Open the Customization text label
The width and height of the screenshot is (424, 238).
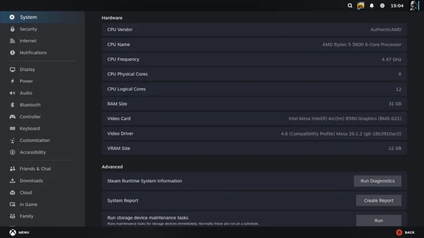[x=35, y=141]
